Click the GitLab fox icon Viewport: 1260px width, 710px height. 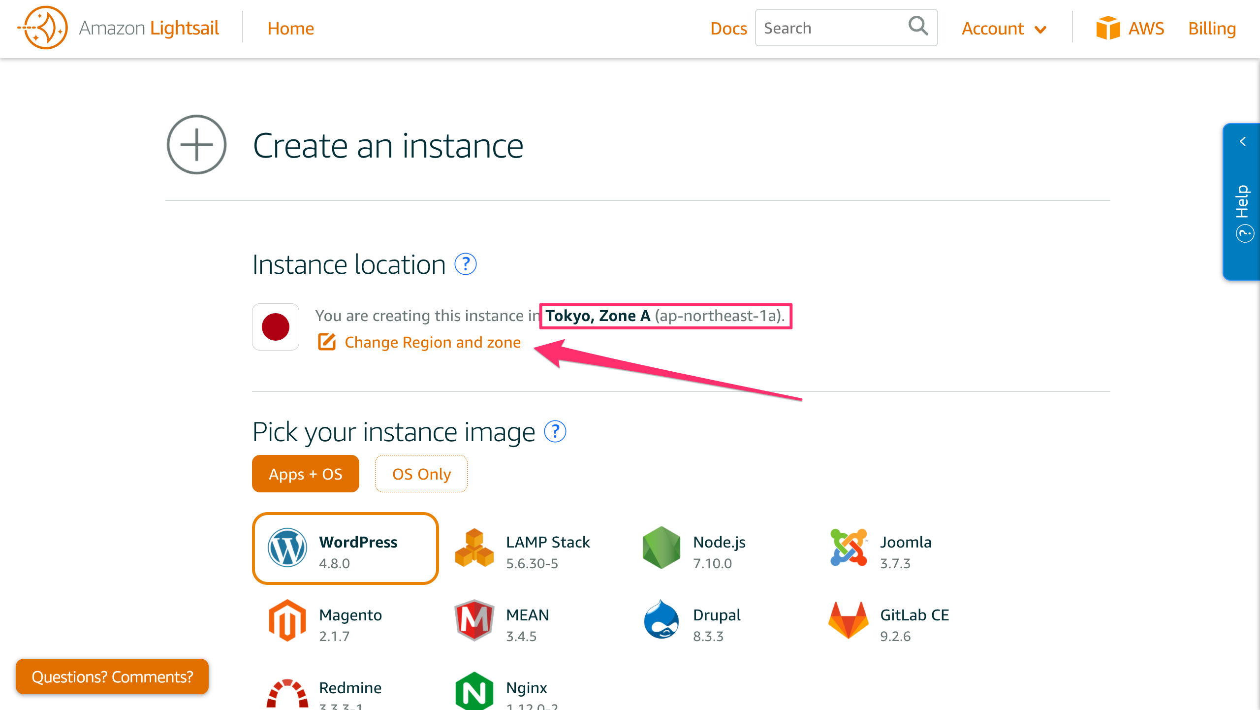click(848, 620)
